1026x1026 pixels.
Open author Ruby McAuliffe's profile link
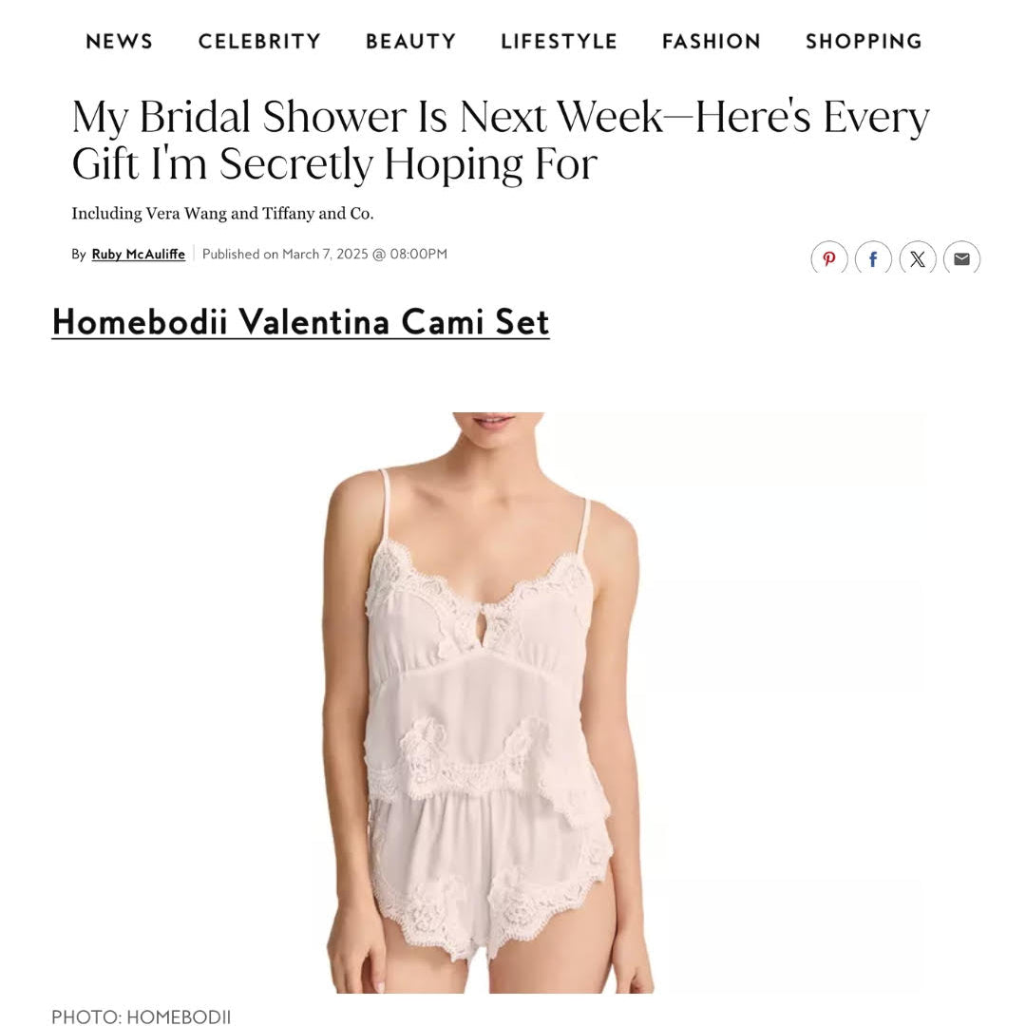click(x=138, y=254)
